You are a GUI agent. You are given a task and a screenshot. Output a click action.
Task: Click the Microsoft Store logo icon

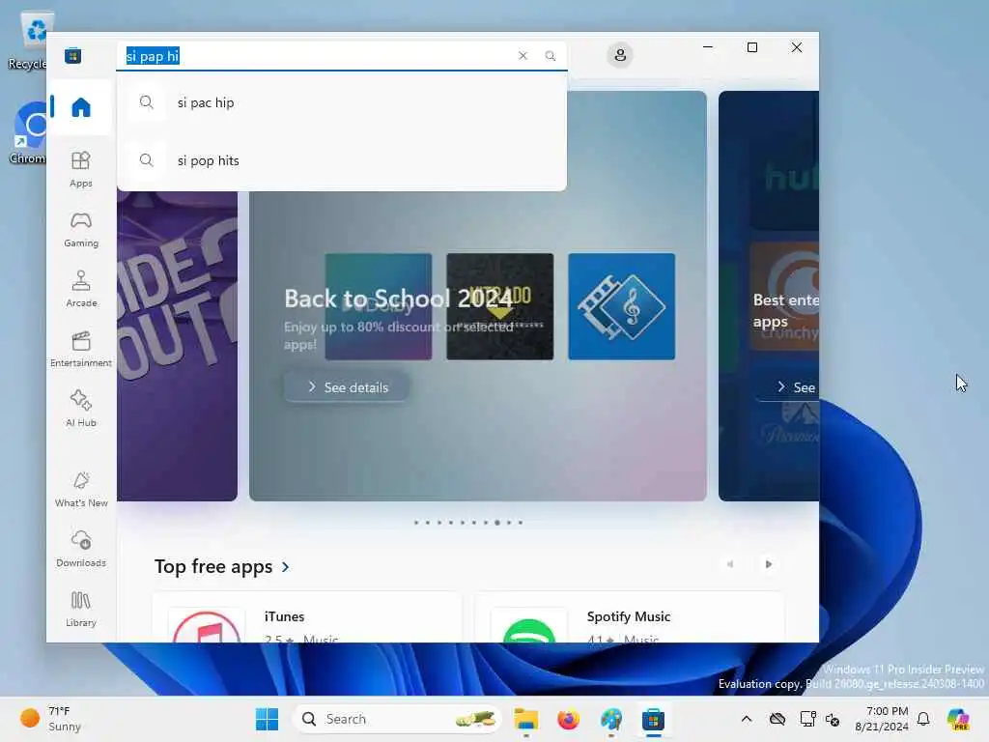pos(73,55)
